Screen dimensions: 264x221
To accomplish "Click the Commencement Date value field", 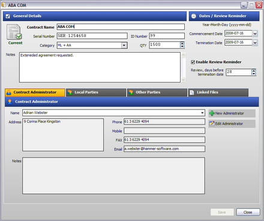I will coord(238,34).
